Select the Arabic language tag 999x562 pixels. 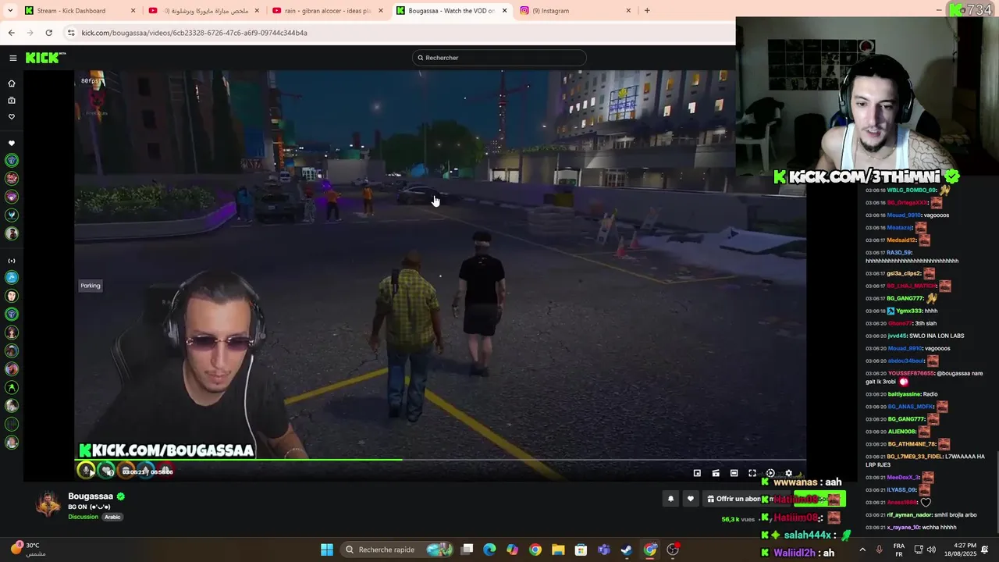(x=113, y=517)
